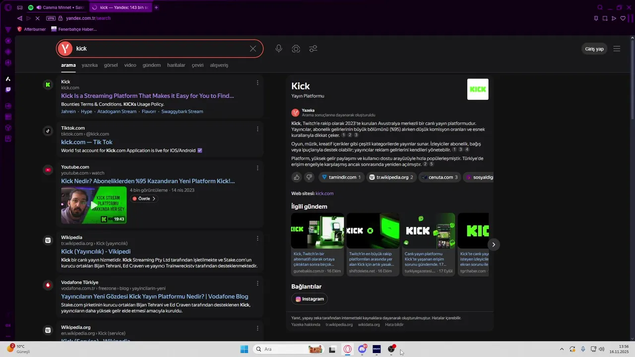The width and height of the screenshot is (635, 357).
Task: Dislike the Yazeka answer with thumbs down
Action: click(x=309, y=177)
